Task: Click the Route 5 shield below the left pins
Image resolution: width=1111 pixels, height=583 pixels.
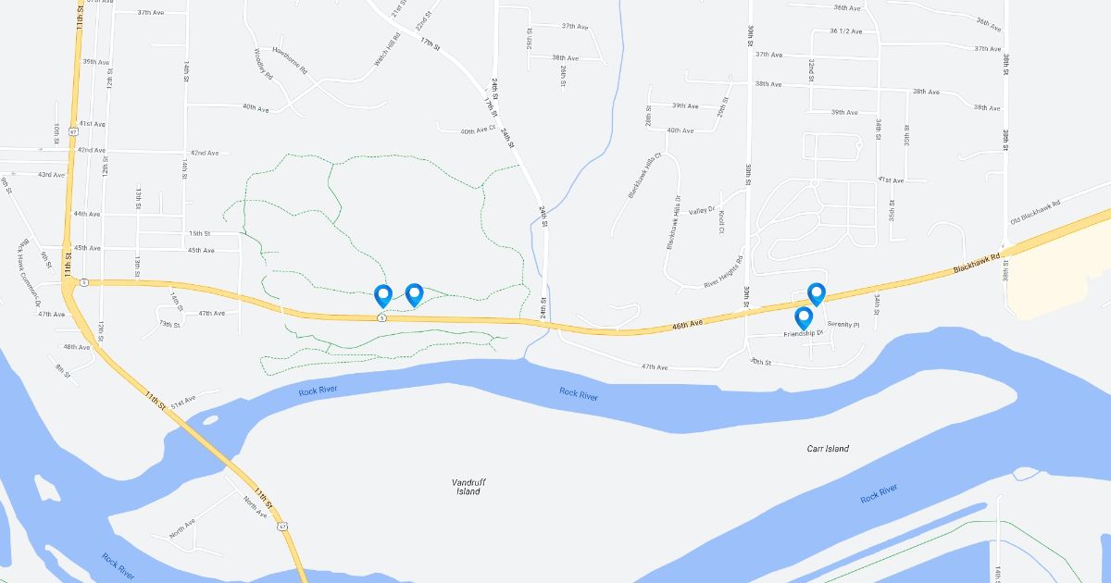Action: coord(381,317)
